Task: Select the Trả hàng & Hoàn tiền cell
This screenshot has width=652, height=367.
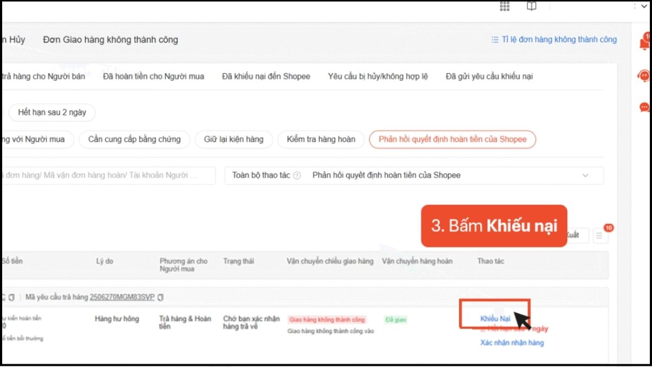Action: pos(185,322)
